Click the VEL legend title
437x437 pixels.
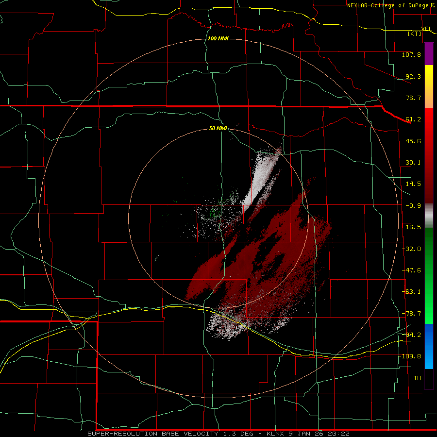click(x=426, y=29)
